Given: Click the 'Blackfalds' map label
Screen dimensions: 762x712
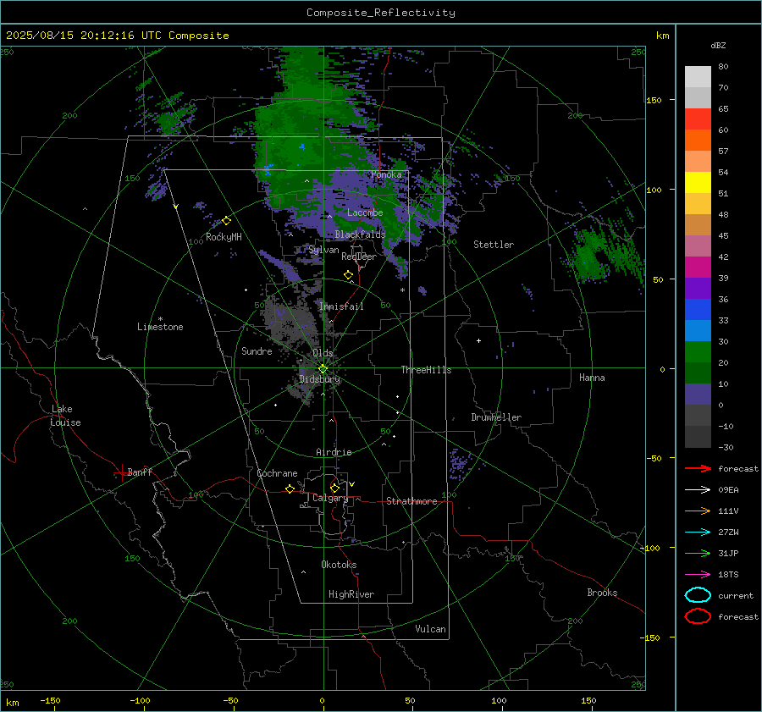Looking at the screenshot, I should click(360, 235).
